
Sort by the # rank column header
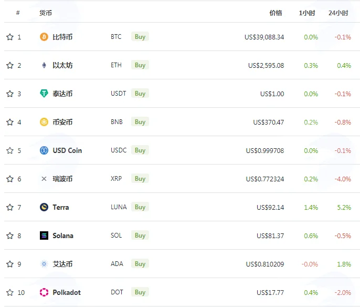(18, 13)
